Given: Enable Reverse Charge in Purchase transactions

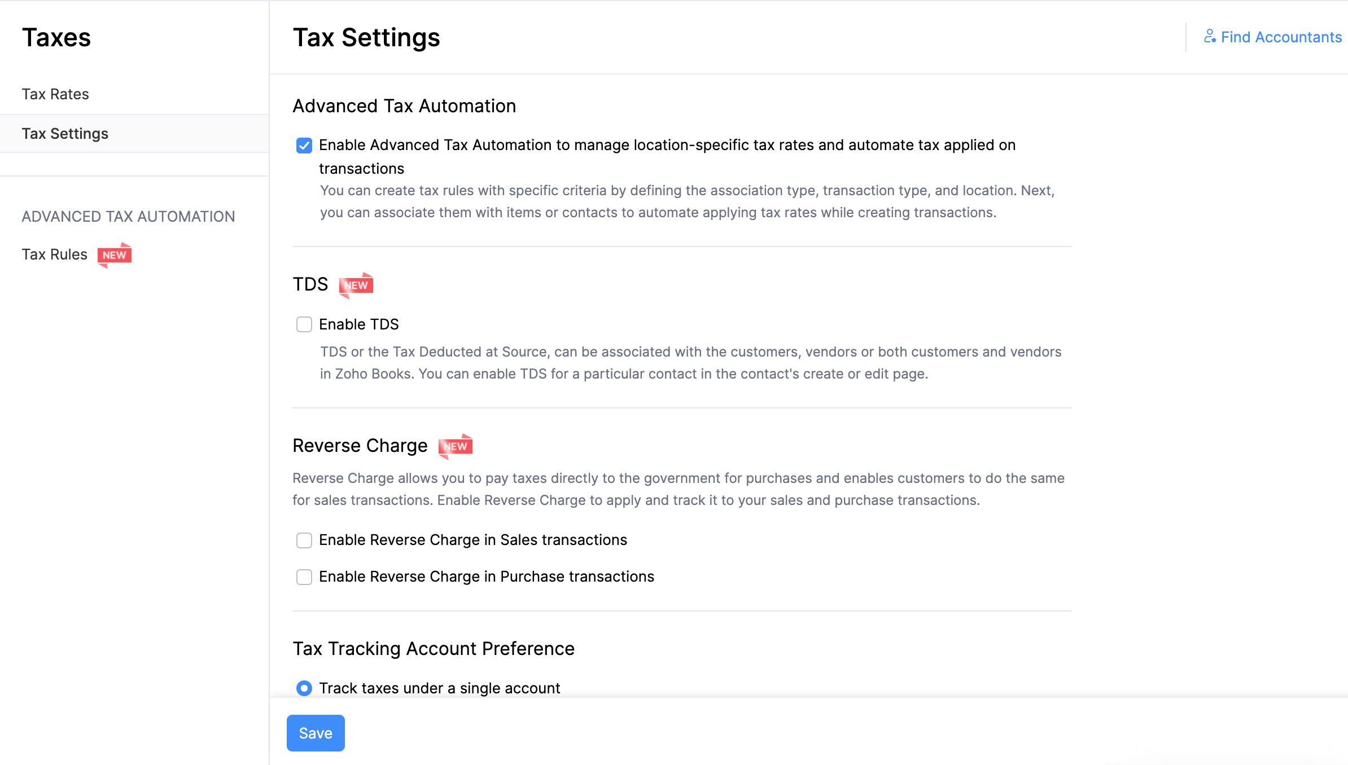Looking at the screenshot, I should [x=304, y=577].
